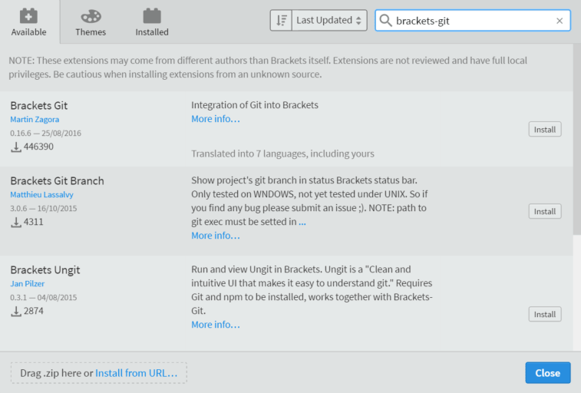The image size is (581, 393).
Task: Toggle the sort direction icon
Action: [x=281, y=21]
